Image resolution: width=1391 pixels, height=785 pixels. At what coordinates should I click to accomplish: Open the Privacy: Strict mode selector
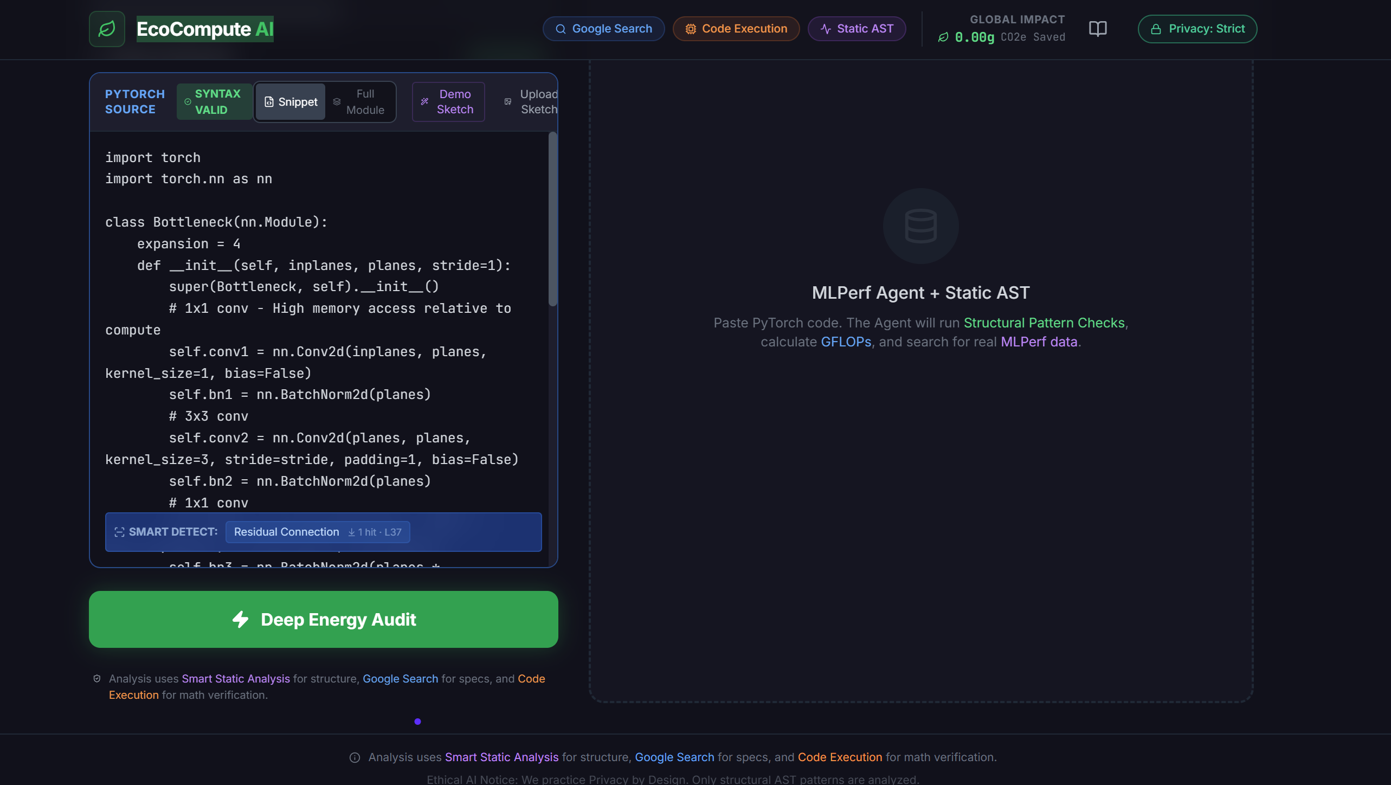point(1197,29)
